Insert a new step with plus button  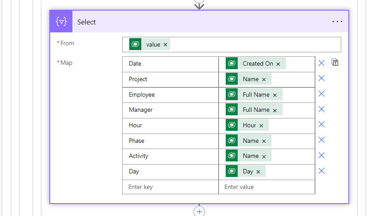(199, 211)
